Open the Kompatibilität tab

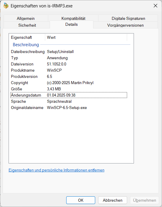(73, 18)
